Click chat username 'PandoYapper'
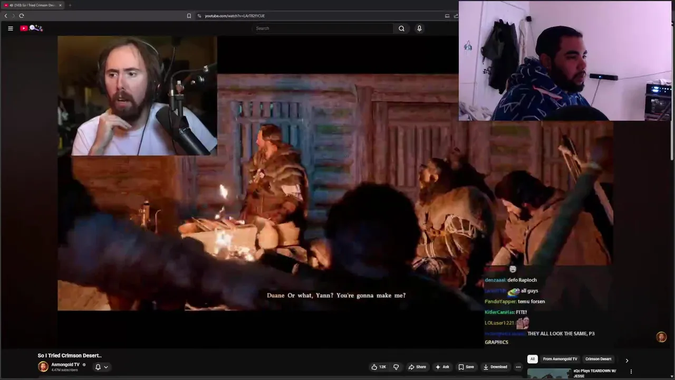The image size is (675, 380). (x=500, y=301)
